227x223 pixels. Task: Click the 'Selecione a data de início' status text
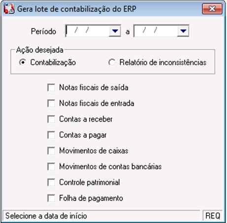(x=46, y=216)
